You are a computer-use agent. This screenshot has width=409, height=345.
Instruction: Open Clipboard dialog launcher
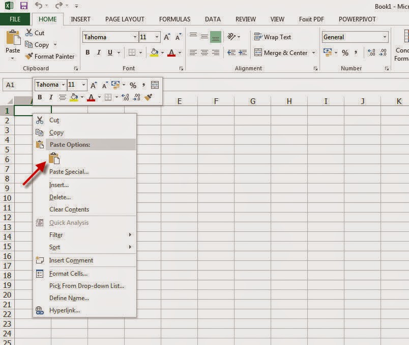(x=76, y=68)
